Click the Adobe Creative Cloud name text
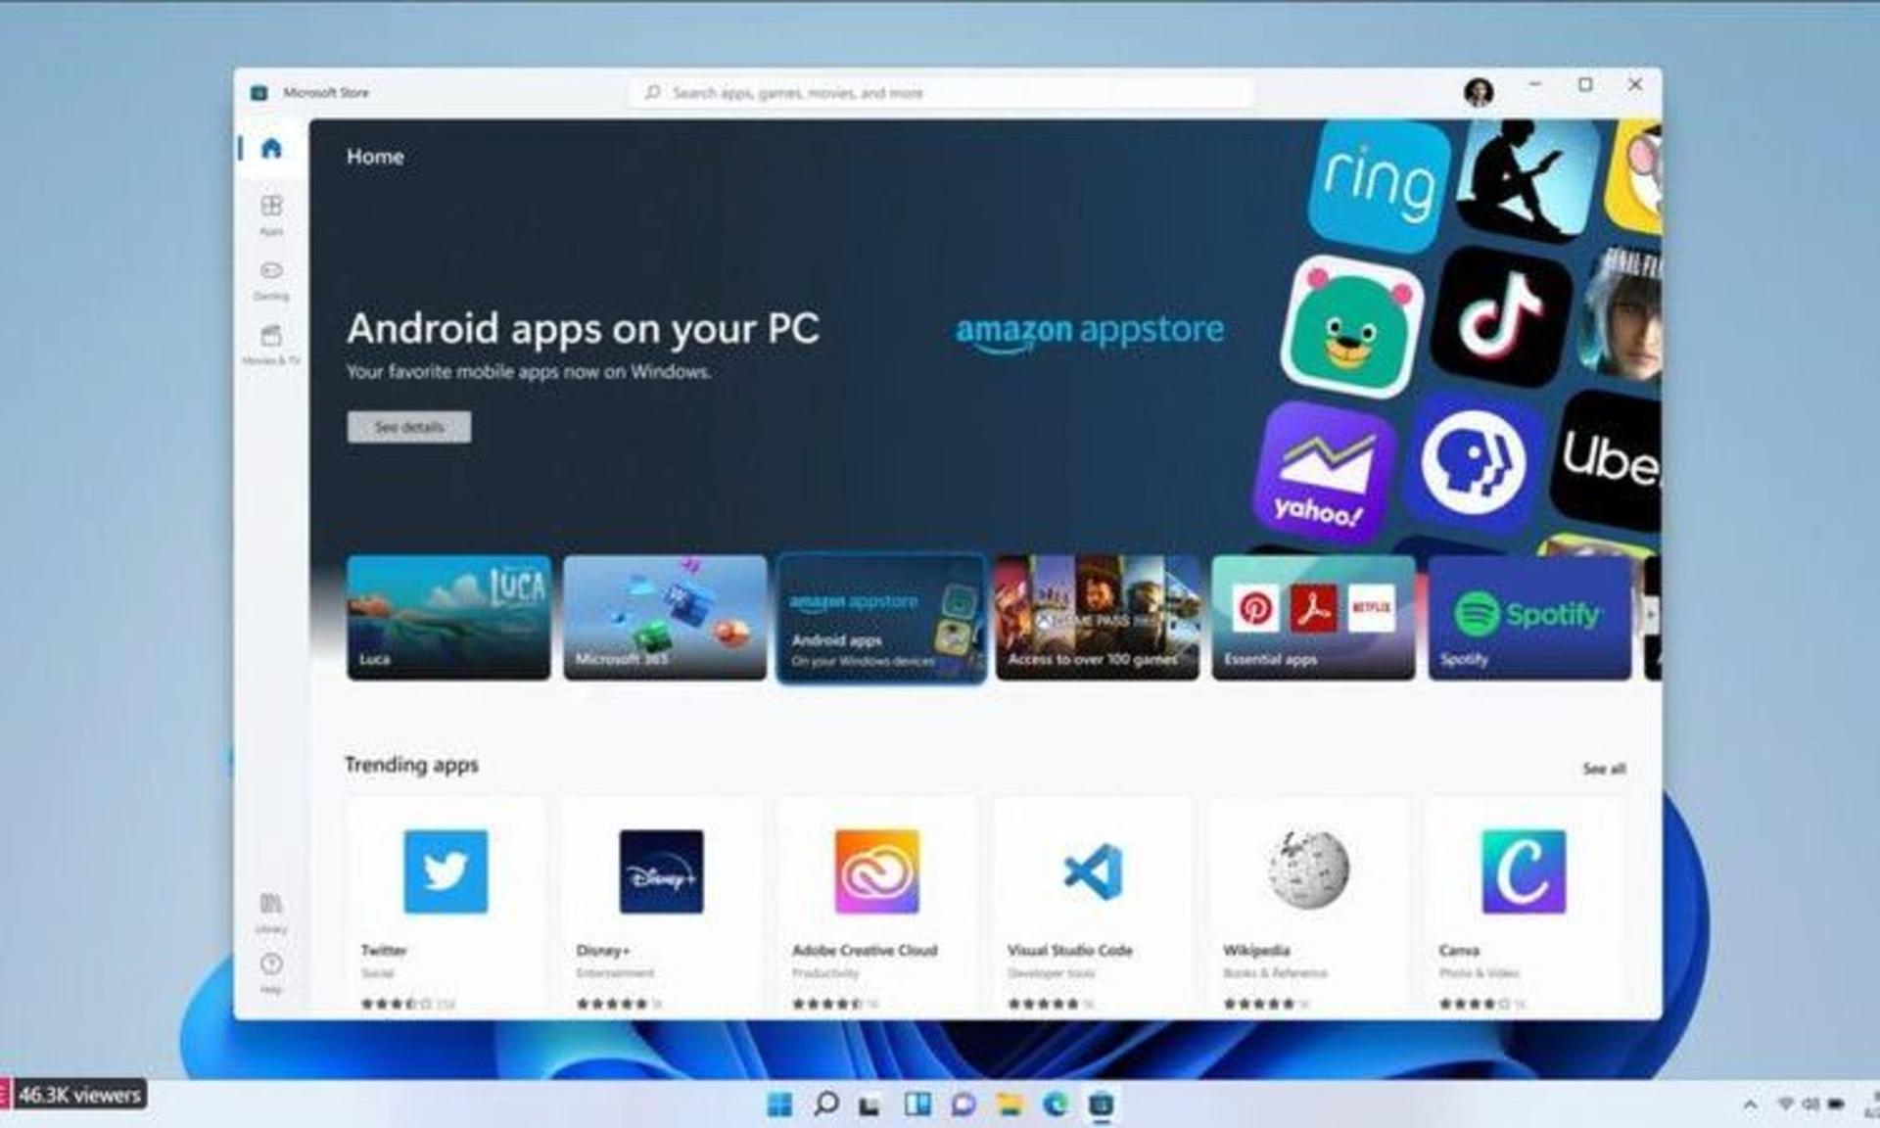This screenshot has width=1880, height=1128. [x=865, y=950]
